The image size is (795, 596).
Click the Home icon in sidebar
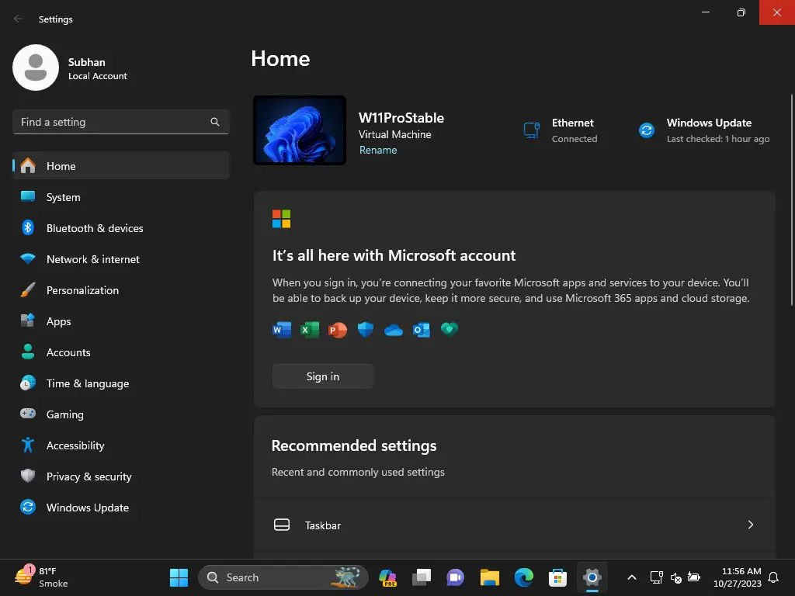coord(28,166)
